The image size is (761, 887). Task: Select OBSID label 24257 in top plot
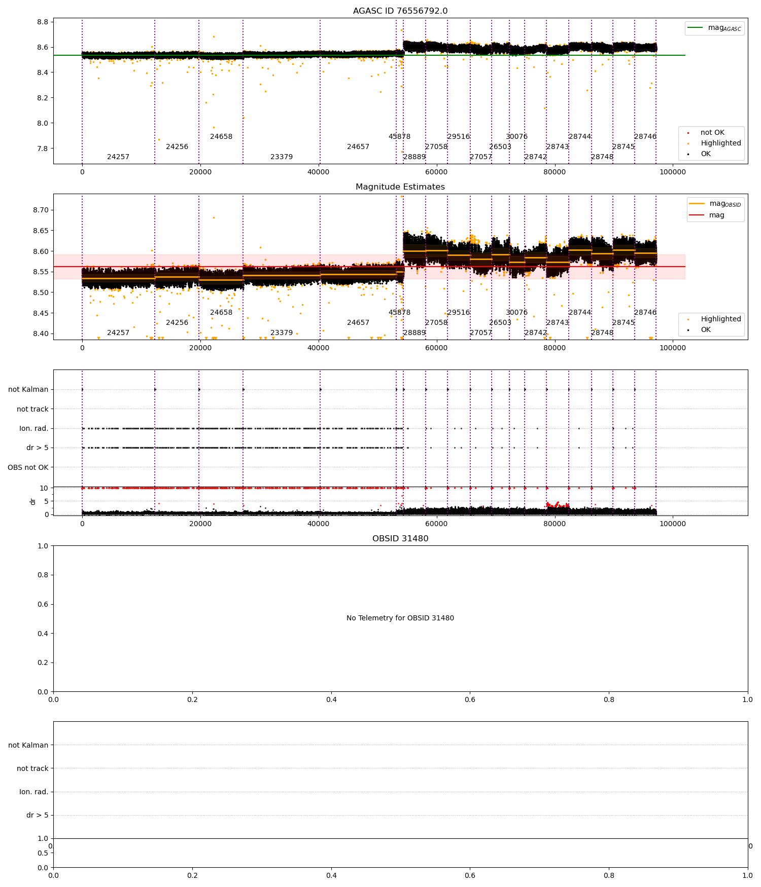click(x=118, y=157)
